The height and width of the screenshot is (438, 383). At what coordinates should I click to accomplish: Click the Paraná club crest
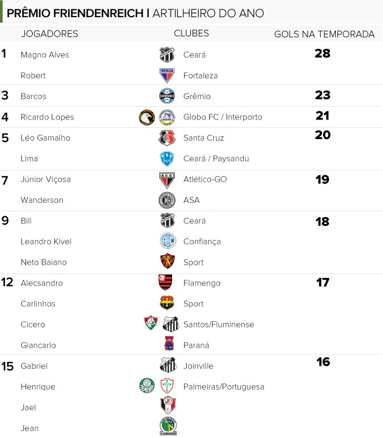[x=169, y=344]
